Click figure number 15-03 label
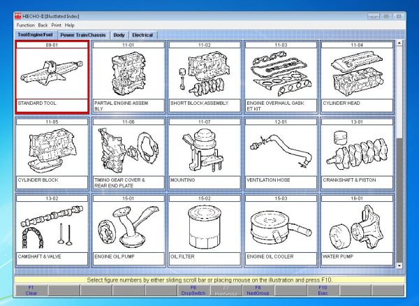The width and height of the screenshot is (419, 306). (281, 198)
